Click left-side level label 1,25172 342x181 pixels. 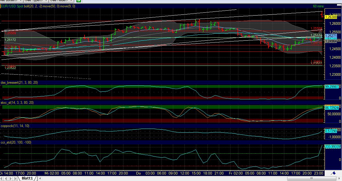tap(10, 40)
